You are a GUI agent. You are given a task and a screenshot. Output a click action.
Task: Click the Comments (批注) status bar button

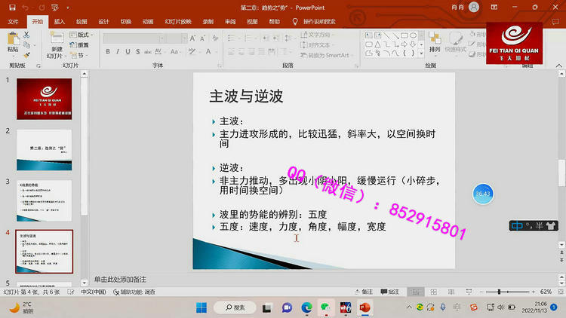389,292
